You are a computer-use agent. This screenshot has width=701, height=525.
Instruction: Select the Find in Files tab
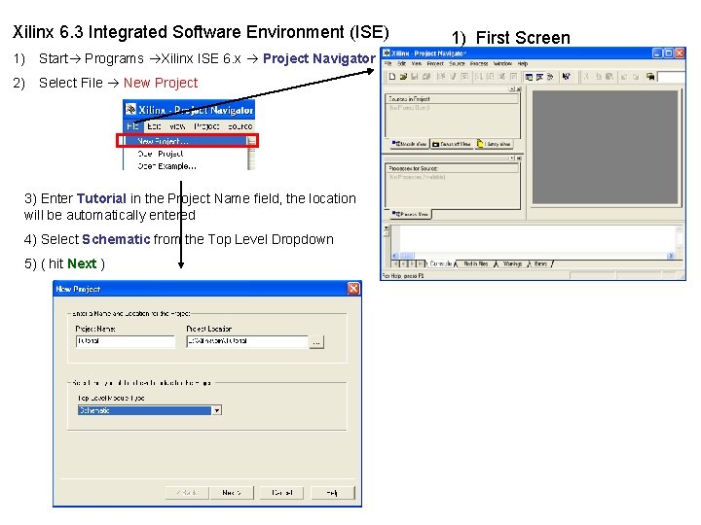(476, 263)
